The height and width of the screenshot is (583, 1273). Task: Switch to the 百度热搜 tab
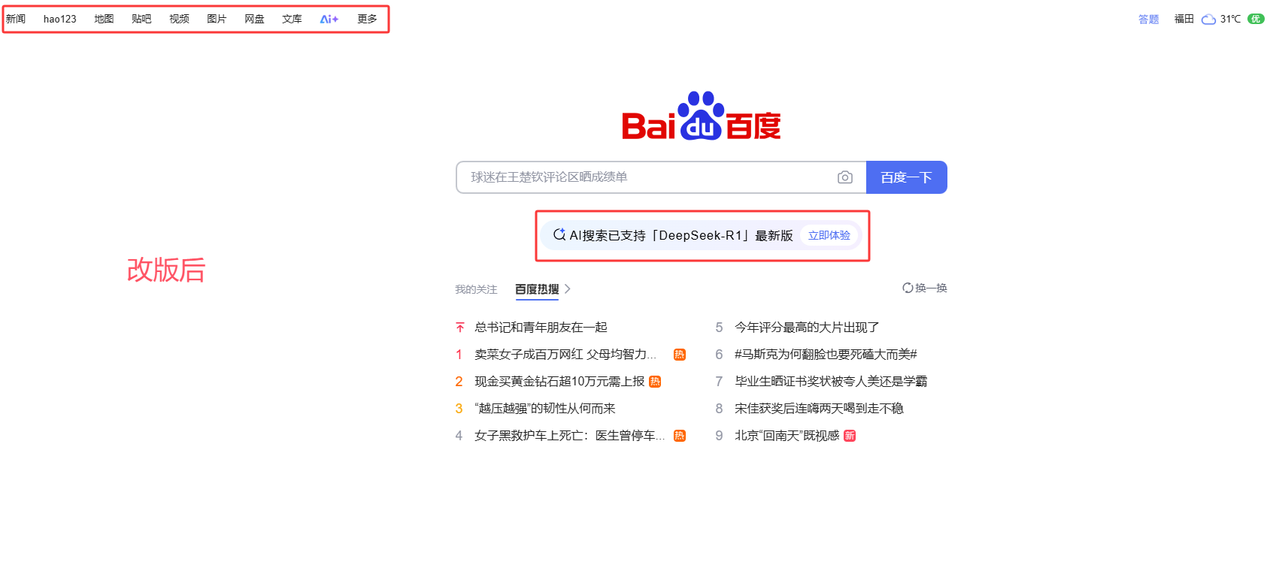click(x=537, y=289)
